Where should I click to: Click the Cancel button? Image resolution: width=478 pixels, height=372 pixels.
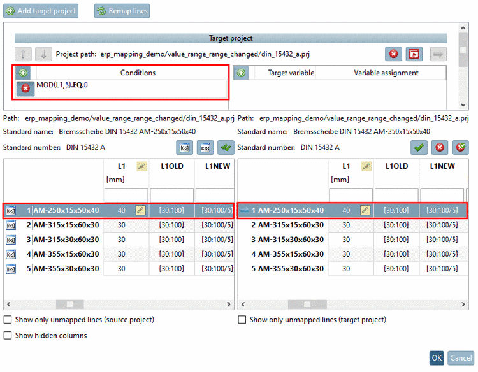[461, 358]
